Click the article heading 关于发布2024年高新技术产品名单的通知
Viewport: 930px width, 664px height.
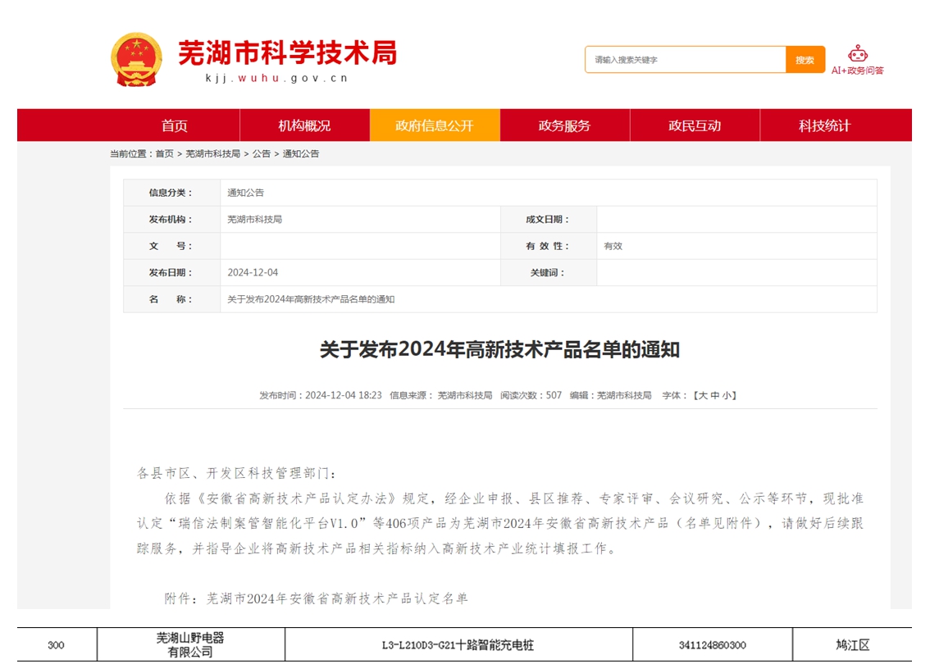click(x=500, y=350)
